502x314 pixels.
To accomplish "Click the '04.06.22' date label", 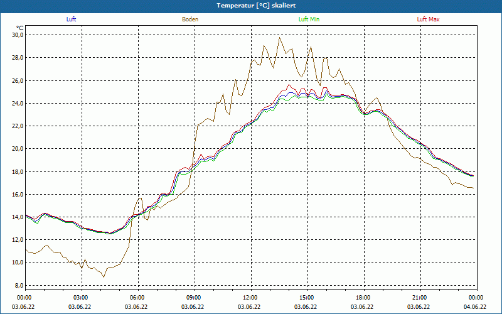I will pos(475,307).
